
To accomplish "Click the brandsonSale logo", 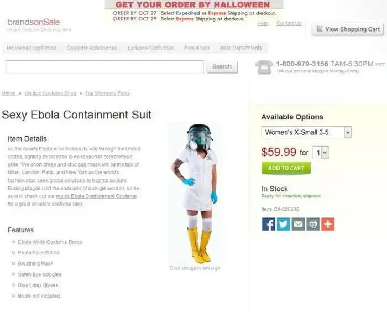I will click(x=34, y=22).
